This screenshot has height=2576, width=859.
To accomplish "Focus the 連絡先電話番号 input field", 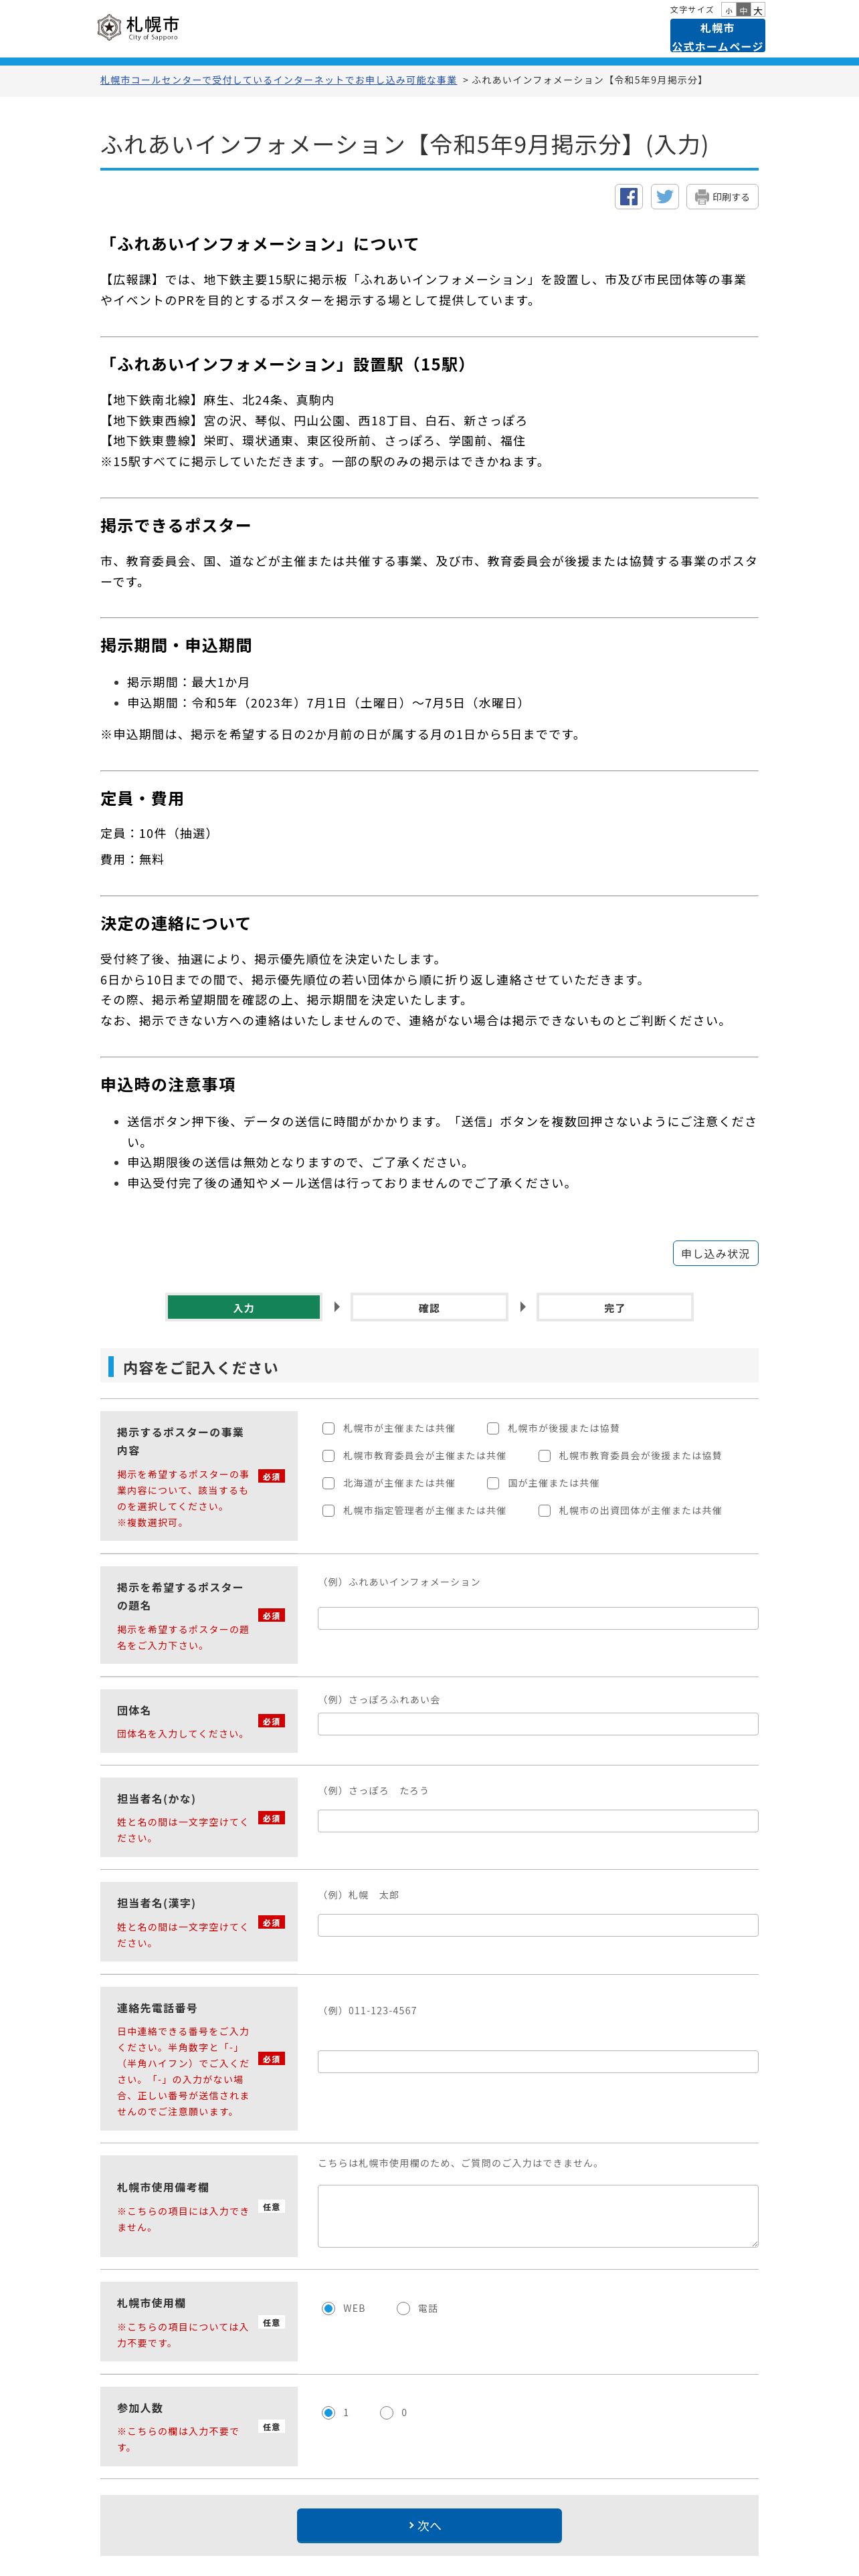I will pyautogui.click(x=538, y=2061).
